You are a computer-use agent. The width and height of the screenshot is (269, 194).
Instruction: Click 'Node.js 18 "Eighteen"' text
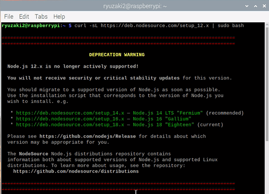(x=163, y=125)
